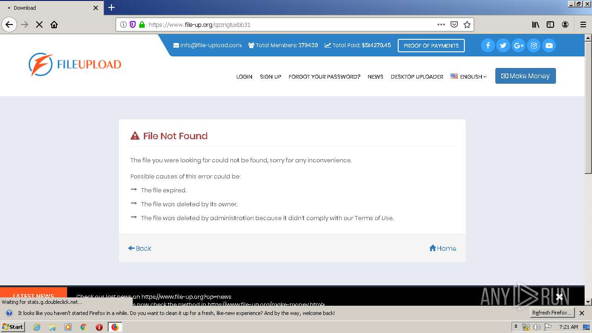Dismiss the Firefox refresh notification bar
This screenshot has height=333, width=592.
(582, 313)
